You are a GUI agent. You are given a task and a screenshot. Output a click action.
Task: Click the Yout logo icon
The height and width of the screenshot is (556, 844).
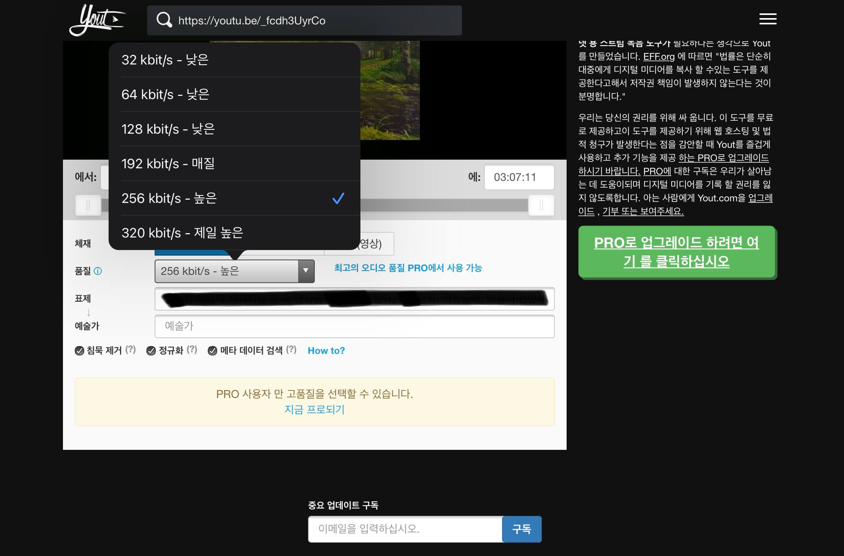click(97, 20)
